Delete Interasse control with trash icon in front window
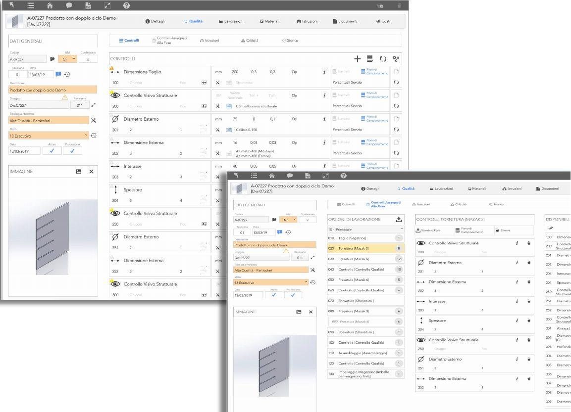Viewport: 571px width, 412px height. [x=529, y=301]
